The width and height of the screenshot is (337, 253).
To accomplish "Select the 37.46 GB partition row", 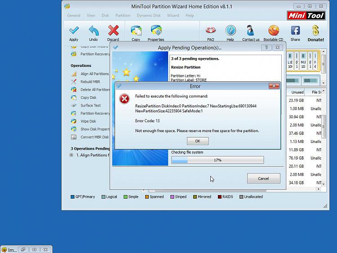I will pos(304,133).
